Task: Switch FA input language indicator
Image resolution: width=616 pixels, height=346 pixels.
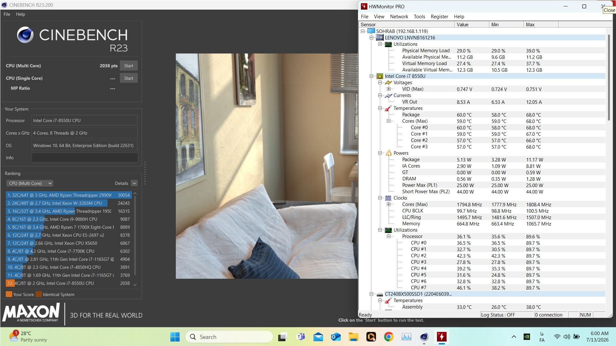Action: click(x=542, y=337)
